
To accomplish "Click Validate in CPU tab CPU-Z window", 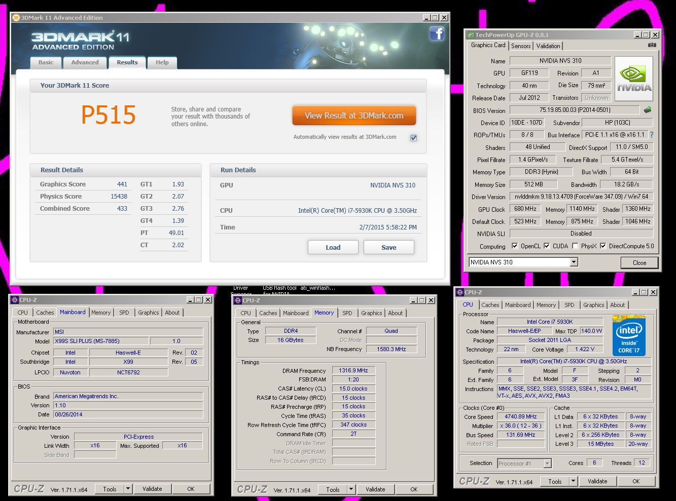I will pyautogui.click(x=597, y=481).
